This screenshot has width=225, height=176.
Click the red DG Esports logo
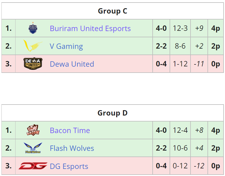click(x=33, y=166)
